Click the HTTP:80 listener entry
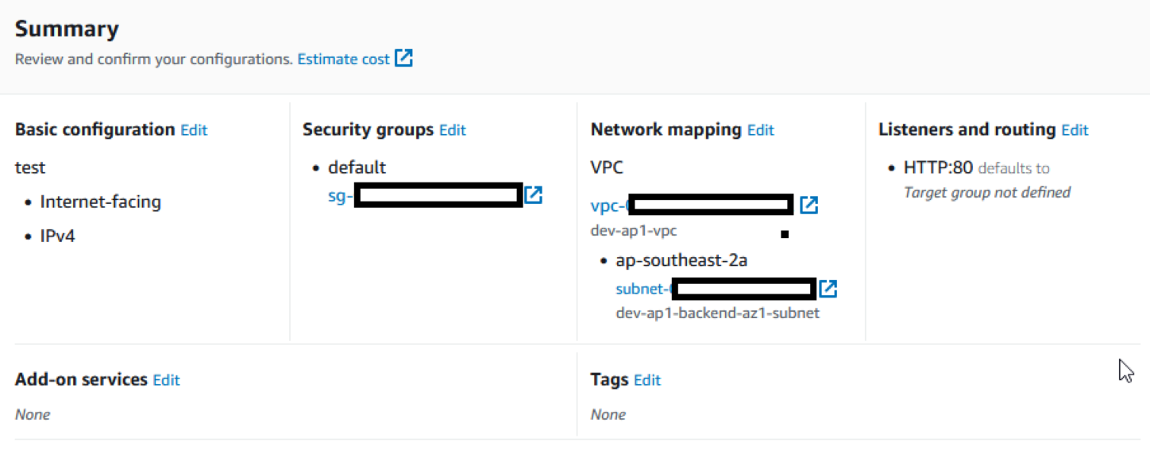1150x457 pixels. point(938,168)
